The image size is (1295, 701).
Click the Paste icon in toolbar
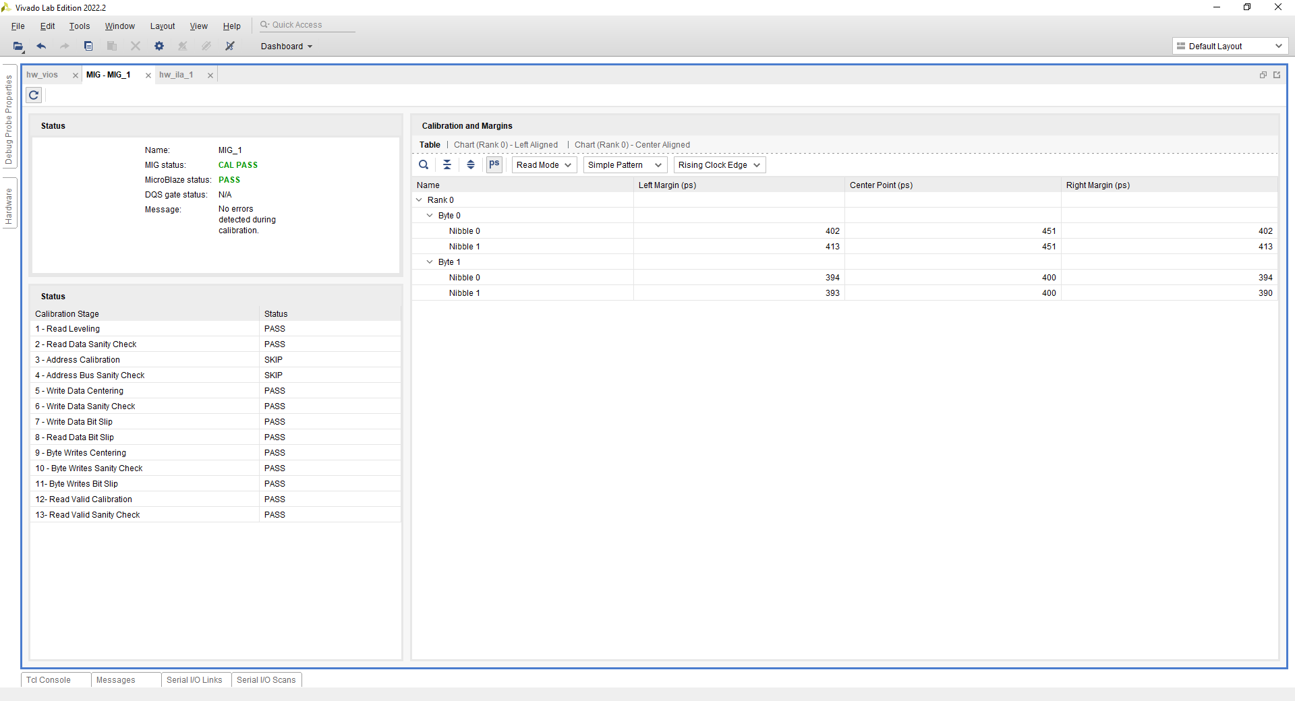112,47
